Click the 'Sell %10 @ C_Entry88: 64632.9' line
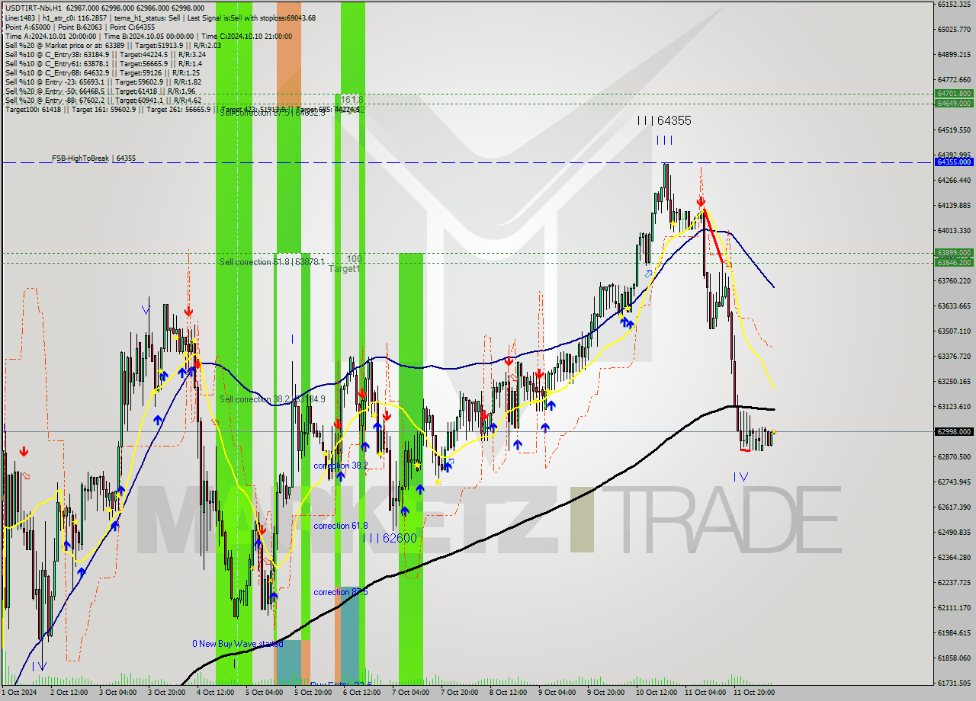Screen dimensions: 976x701 [x=102, y=72]
